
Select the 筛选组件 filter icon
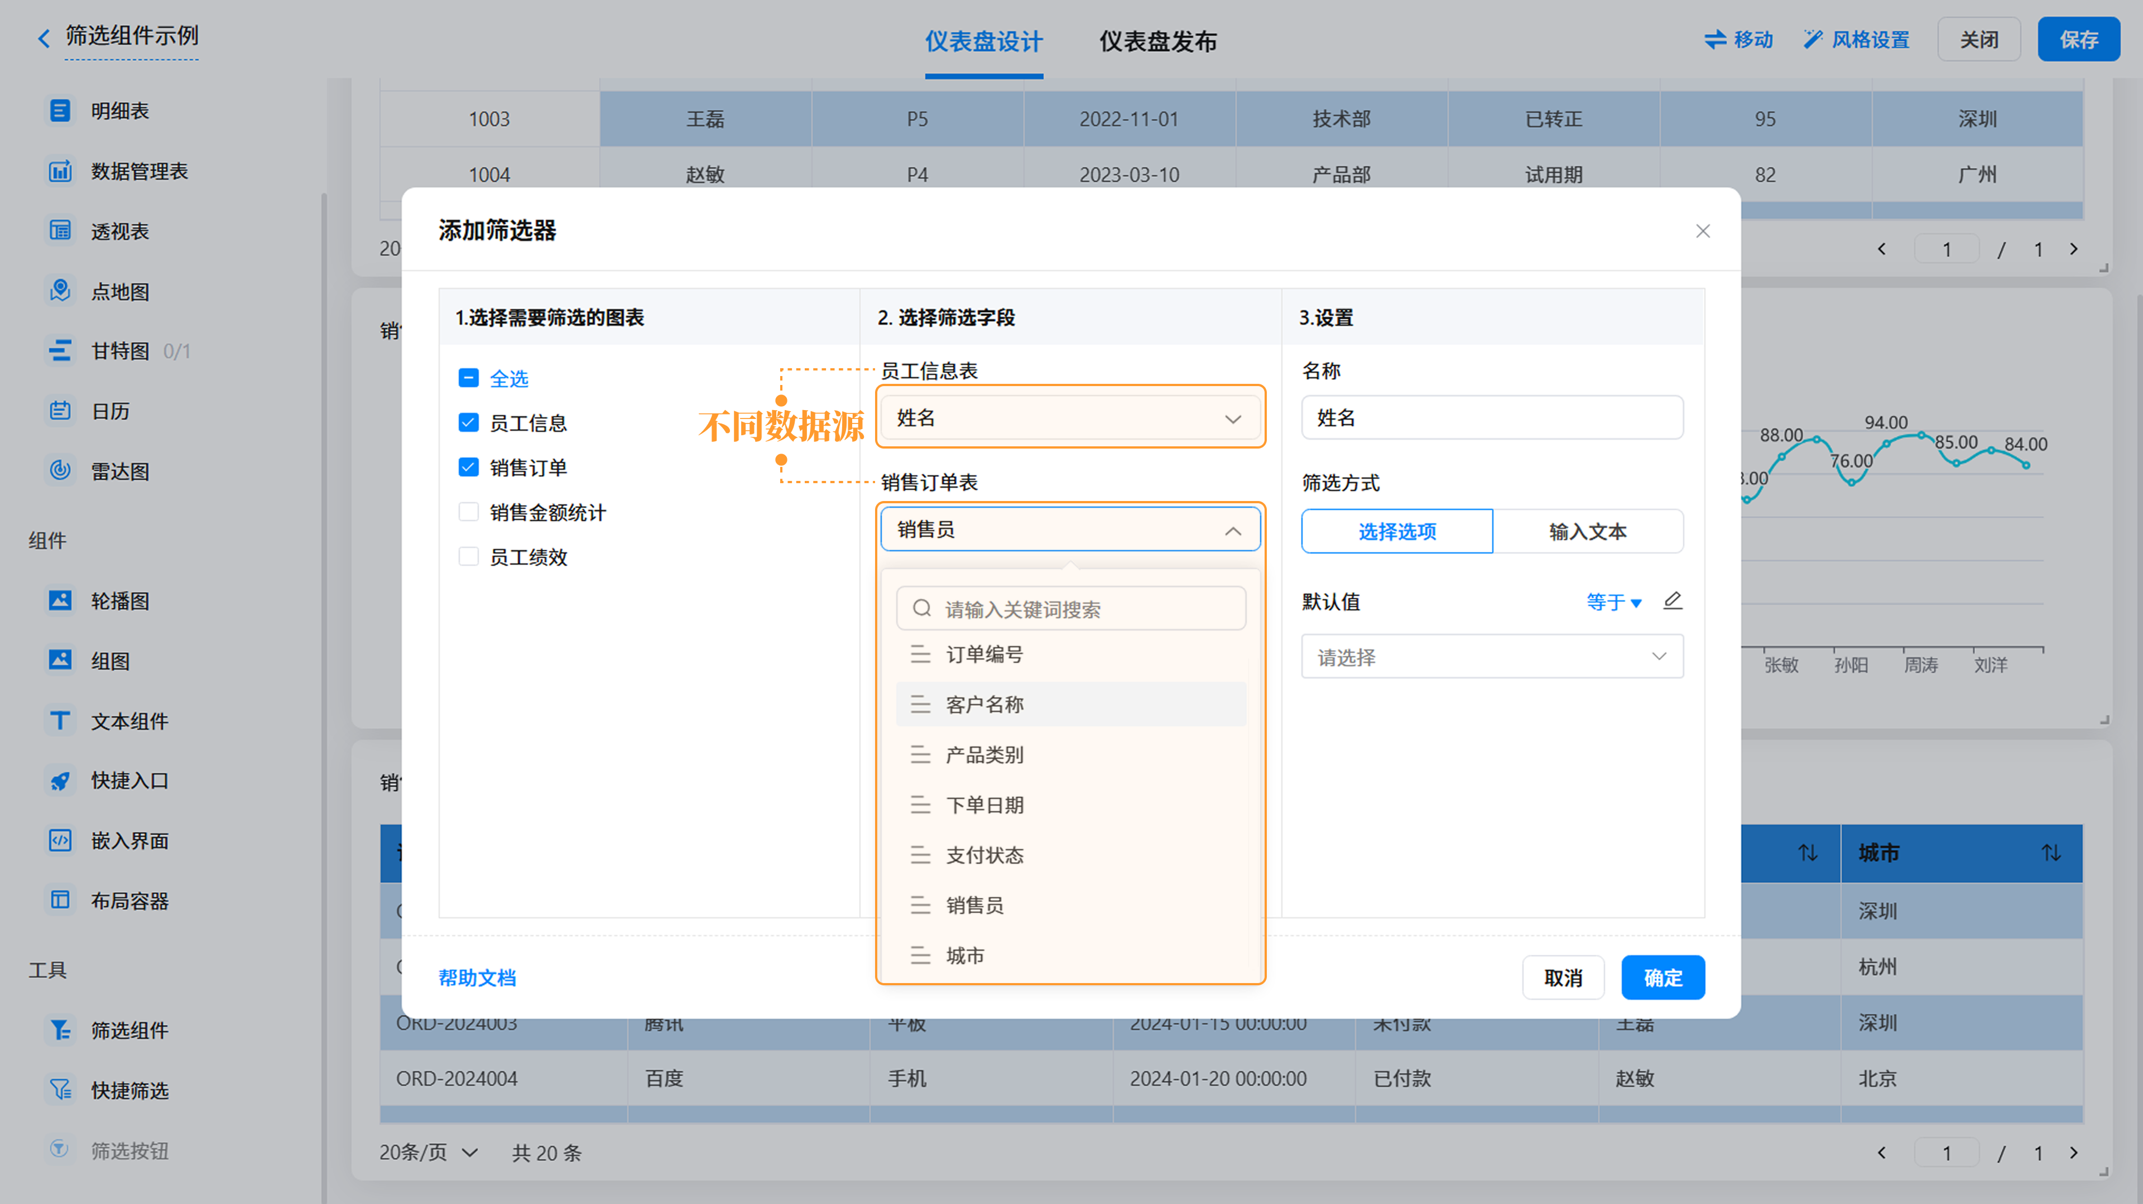click(x=60, y=1030)
